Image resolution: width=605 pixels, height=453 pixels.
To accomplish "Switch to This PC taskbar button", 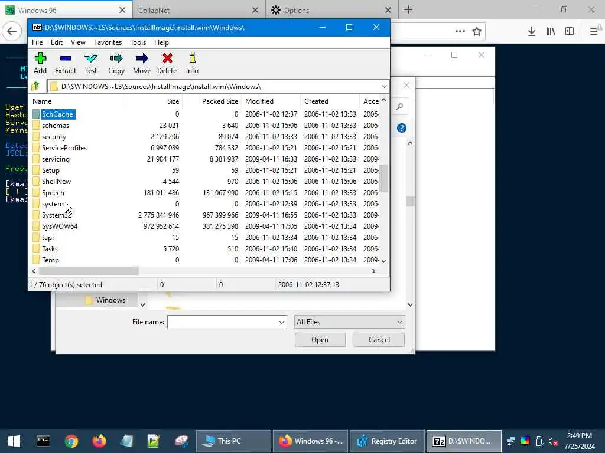I will [233, 441].
